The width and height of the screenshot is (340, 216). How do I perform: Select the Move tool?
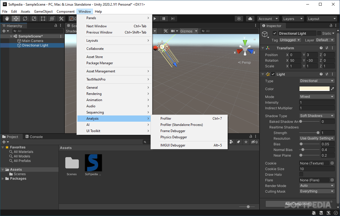pyautogui.click(x=16, y=19)
